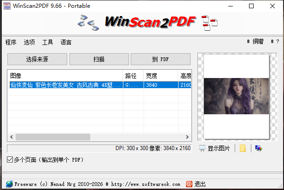Open the 工具 menu
Screen dimensions: 284x190
coord(48,42)
